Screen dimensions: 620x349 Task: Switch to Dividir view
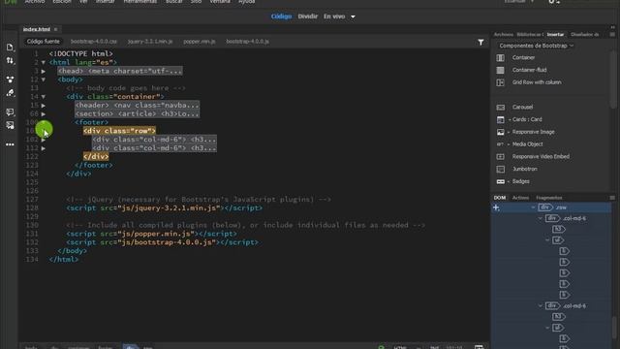[308, 16]
